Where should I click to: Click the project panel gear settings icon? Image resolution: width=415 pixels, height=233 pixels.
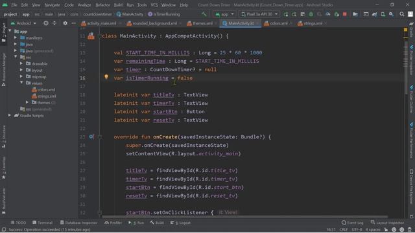coord(65,23)
